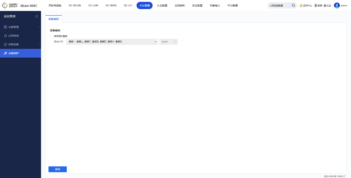Open the 安全配置 top menu
The height and width of the screenshot is (178, 351).
(197, 6)
